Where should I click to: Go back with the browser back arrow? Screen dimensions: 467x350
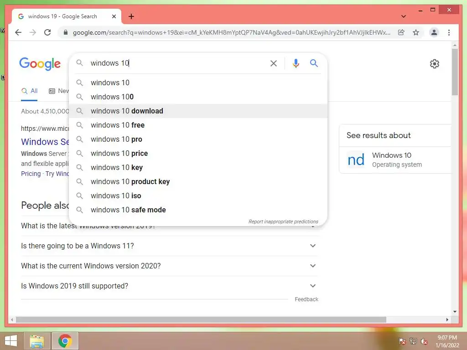point(18,32)
